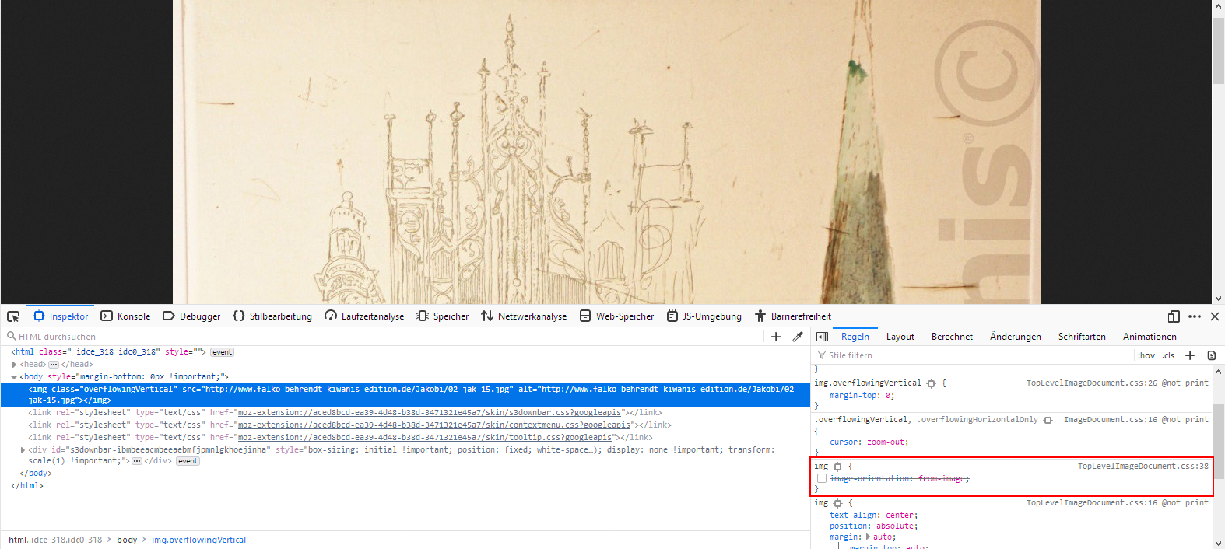Select the Animationen sidebar tab
The width and height of the screenshot is (1225, 549).
coord(1150,337)
